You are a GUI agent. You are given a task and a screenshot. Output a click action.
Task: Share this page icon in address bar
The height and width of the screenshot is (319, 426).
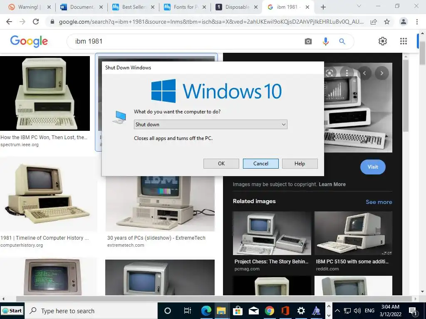tap(374, 22)
